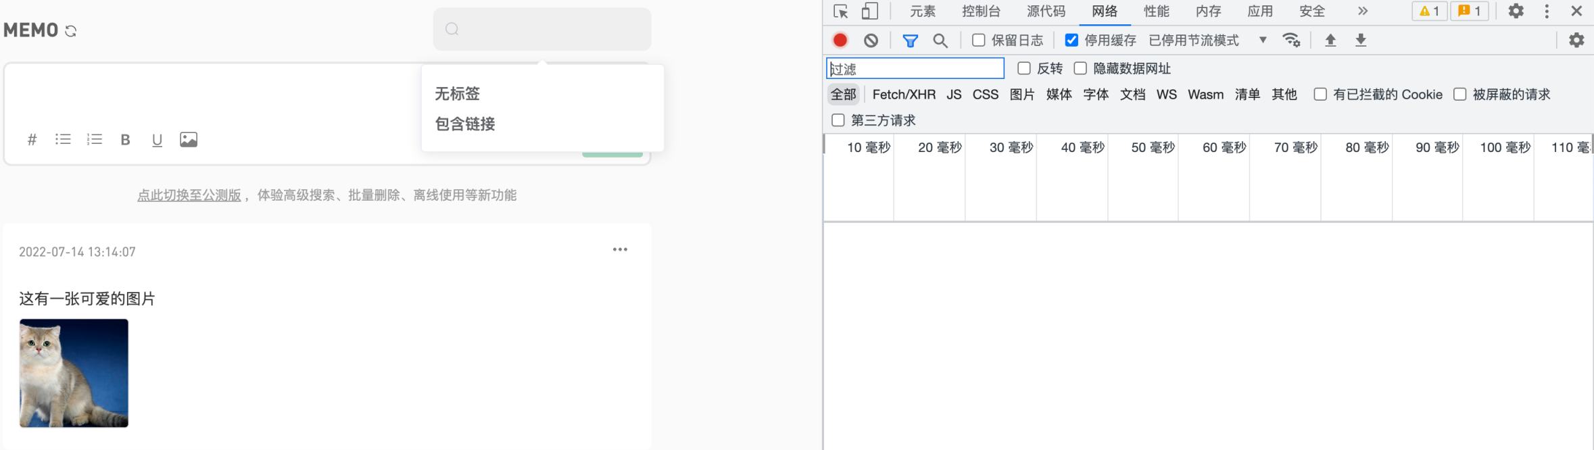This screenshot has width=1594, height=450.
Task: Insert an image via the picture icon
Action: point(189,139)
